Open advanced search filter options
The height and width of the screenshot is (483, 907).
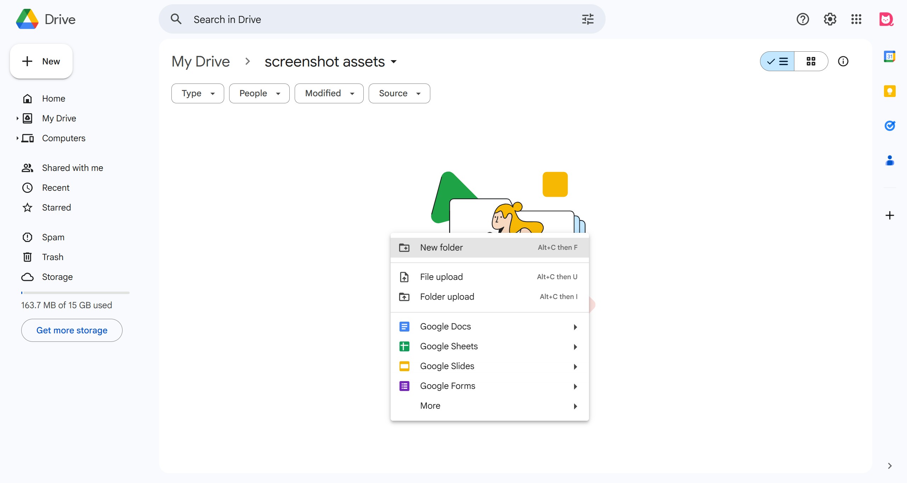coord(588,19)
